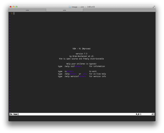Click line number 1 in the gutter
Viewport: 164px width, 133px height.
click(12, 13)
